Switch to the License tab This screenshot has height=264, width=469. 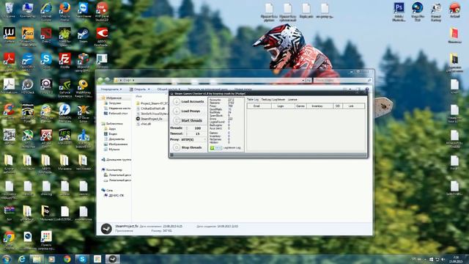click(x=292, y=100)
